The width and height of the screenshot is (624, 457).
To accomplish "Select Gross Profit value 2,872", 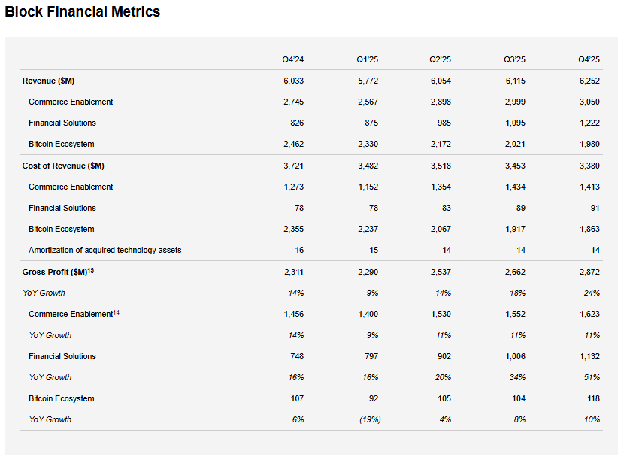I will point(589,272).
